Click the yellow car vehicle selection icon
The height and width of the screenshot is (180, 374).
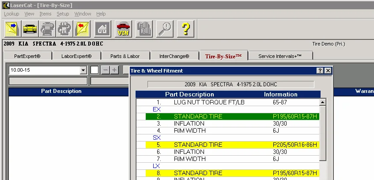(x=30, y=29)
